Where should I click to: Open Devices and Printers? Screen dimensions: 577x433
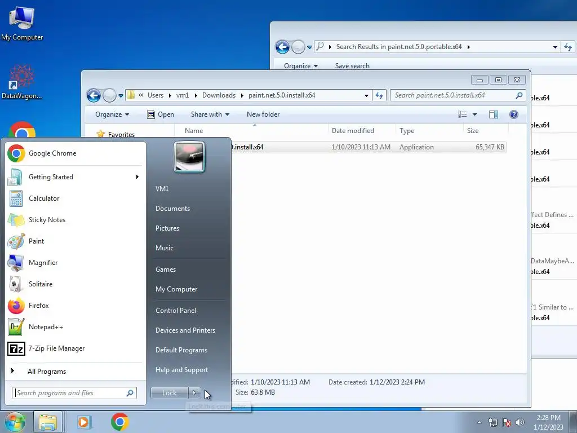click(185, 330)
